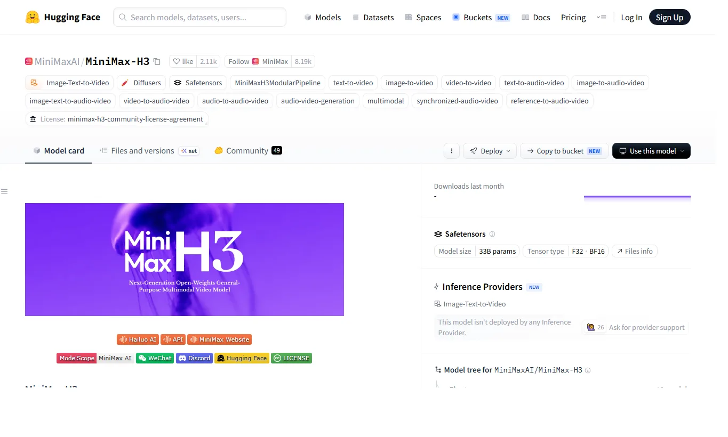Open the audio-video-generation tag

(x=318, y=101)
